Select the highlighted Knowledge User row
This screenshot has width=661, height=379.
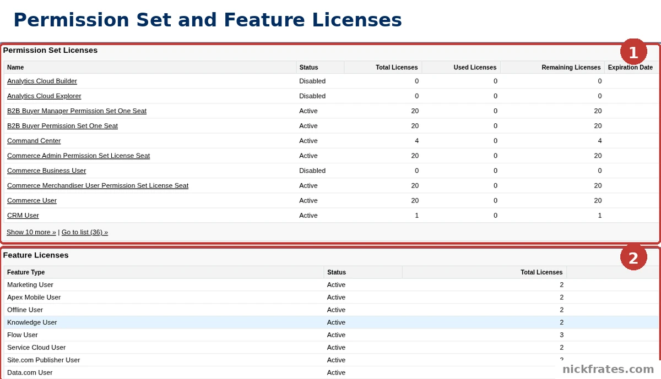(331, 322)
